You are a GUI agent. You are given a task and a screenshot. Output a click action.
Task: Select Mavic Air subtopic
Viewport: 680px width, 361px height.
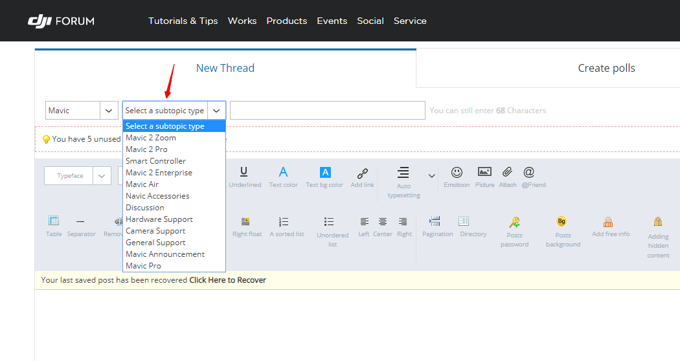[x=174, y=184]
